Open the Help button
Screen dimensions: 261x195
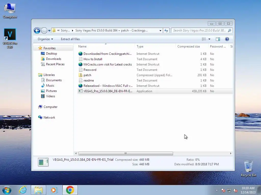[x=227, y=39]
